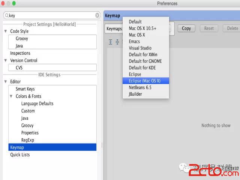
Task: Select Default for GNOME keymap
Action: pos(146,61)
